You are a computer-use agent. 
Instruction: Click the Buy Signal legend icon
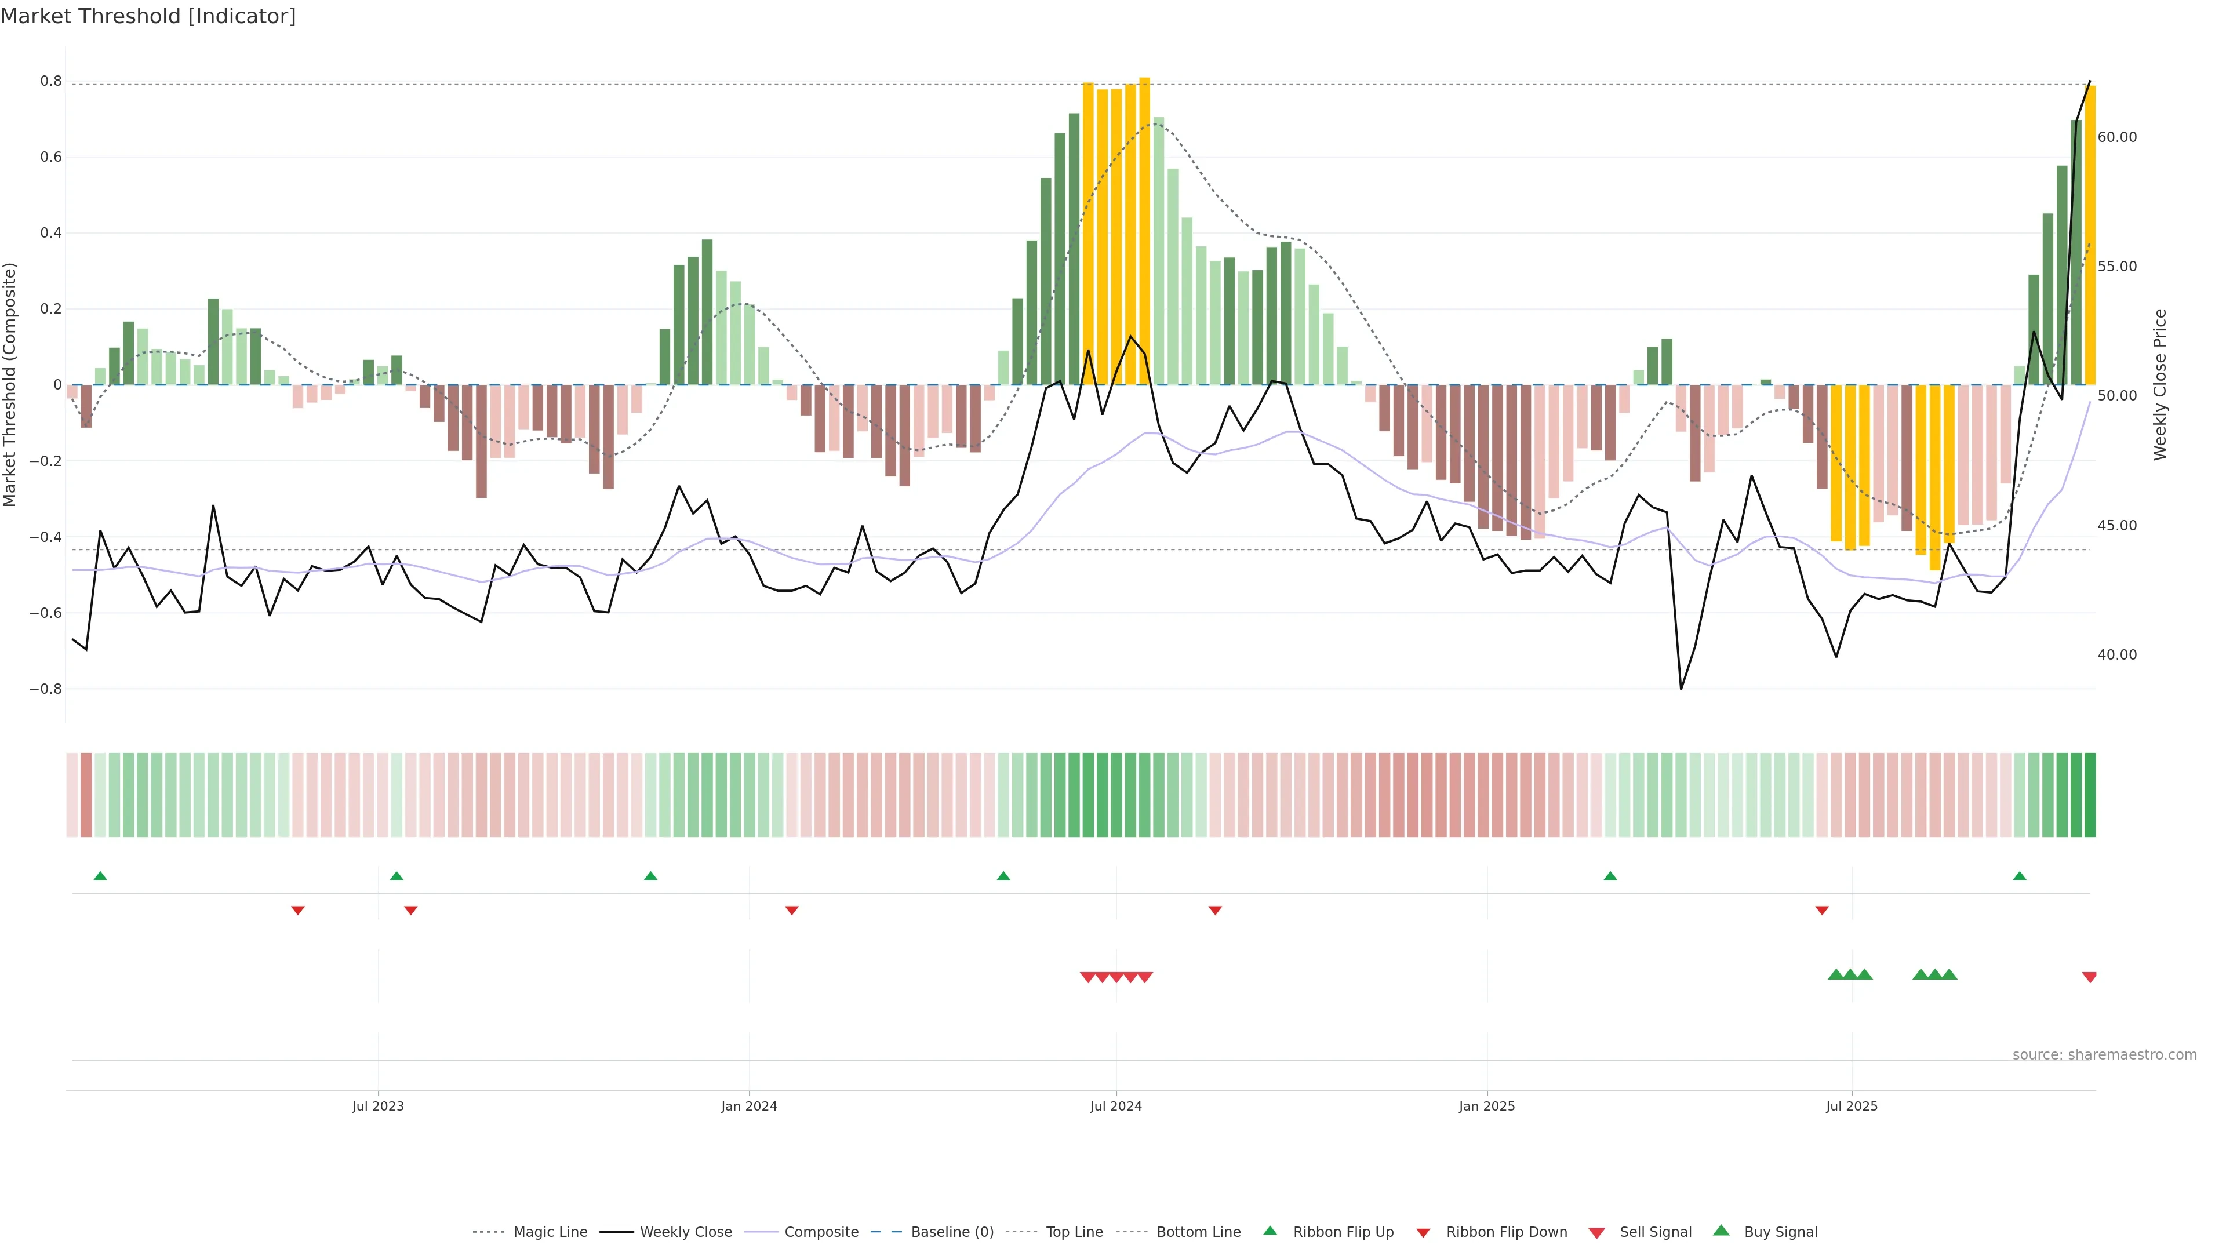click(1721, 1231)
